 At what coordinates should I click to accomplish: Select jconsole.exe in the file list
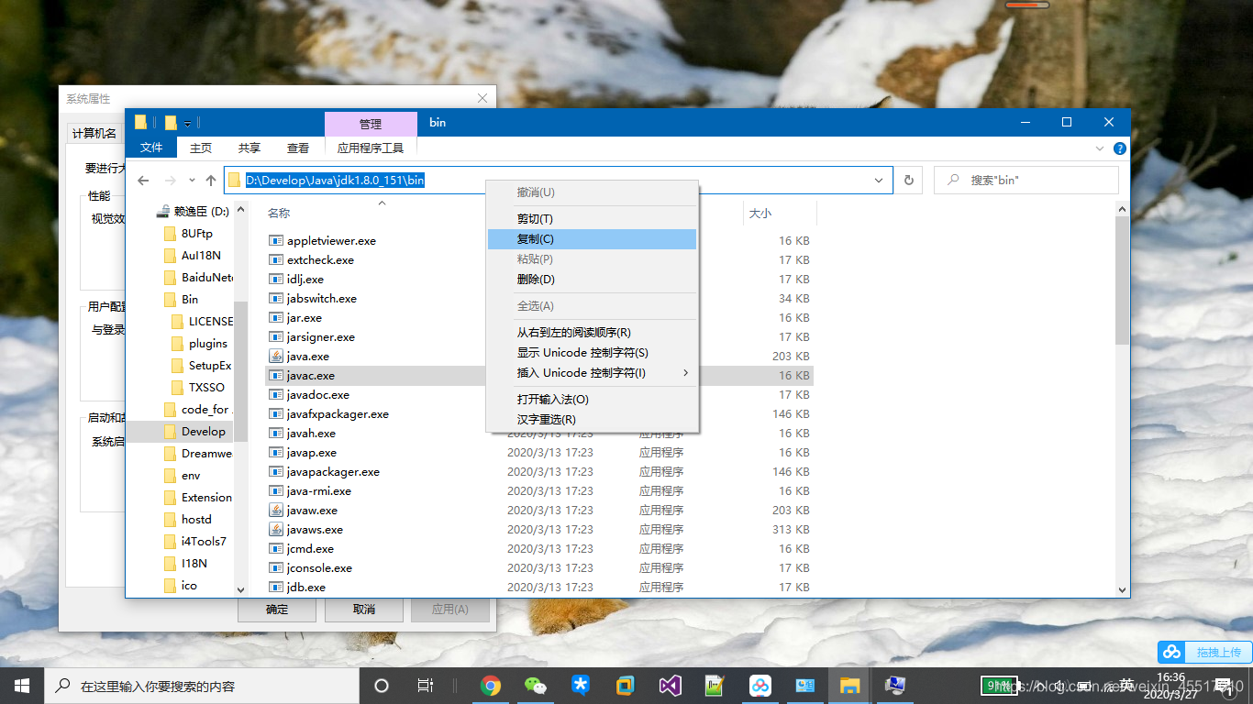pos(319,568)
